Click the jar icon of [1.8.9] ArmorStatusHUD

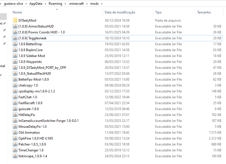pyautogui.click(x=15, y=26)
